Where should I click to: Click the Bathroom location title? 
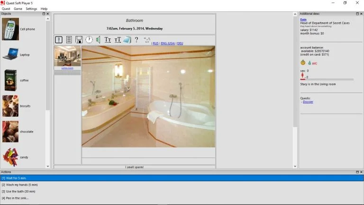(x=135, y=20)
